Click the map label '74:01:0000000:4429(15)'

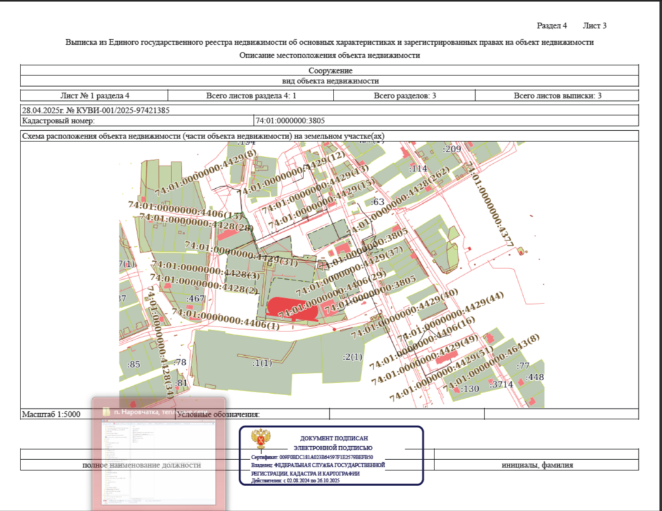[322, 203]
